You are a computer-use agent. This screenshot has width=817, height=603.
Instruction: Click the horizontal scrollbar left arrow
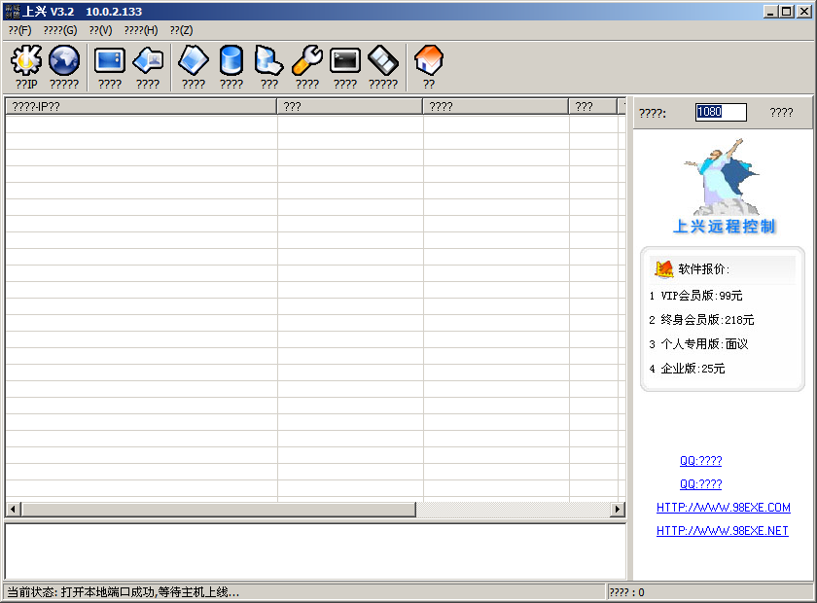click(13, 510)
